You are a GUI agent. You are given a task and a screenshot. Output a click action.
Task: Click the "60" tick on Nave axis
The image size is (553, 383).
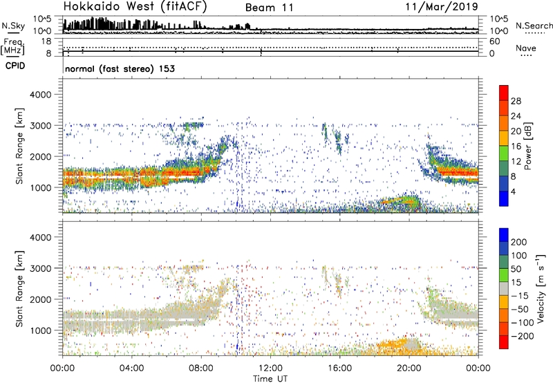tap(494, 41)
